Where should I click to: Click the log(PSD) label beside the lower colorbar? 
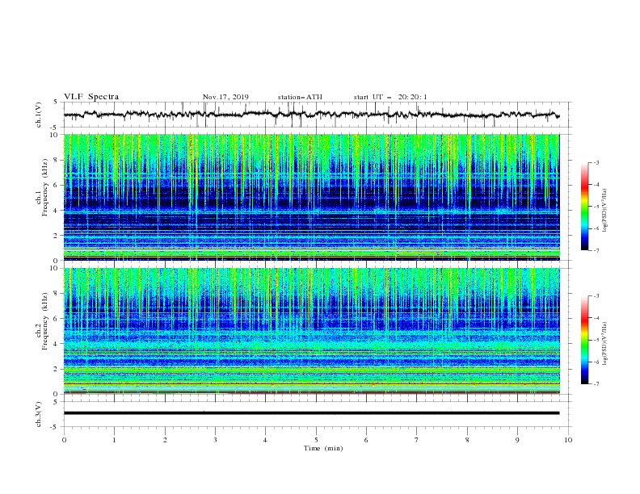604,344
